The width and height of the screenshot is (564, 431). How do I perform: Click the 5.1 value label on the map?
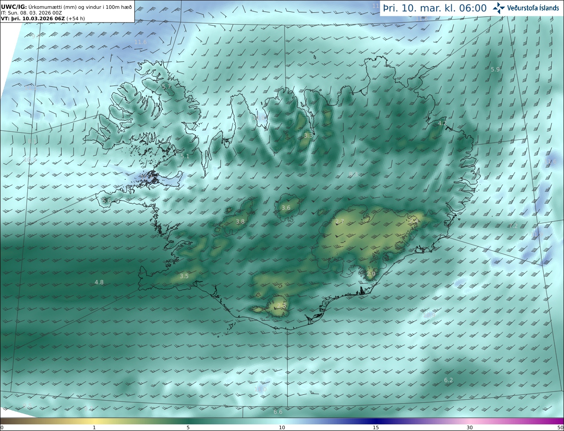click(x=185, y=156)
